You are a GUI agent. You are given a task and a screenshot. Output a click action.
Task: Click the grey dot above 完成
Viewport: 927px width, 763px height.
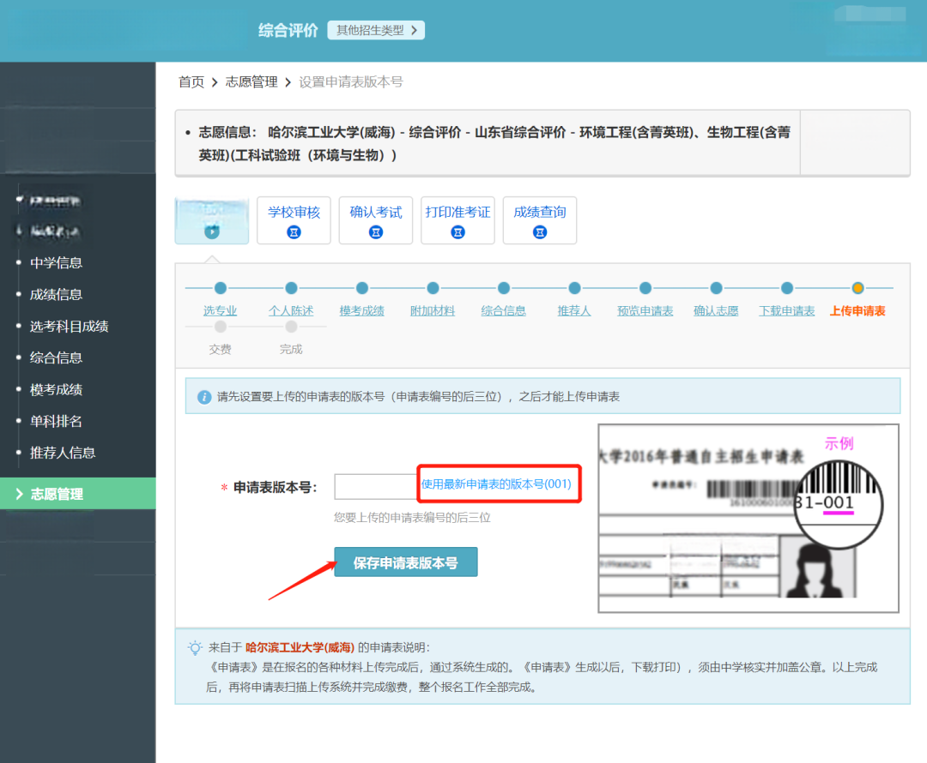[292, 327]
